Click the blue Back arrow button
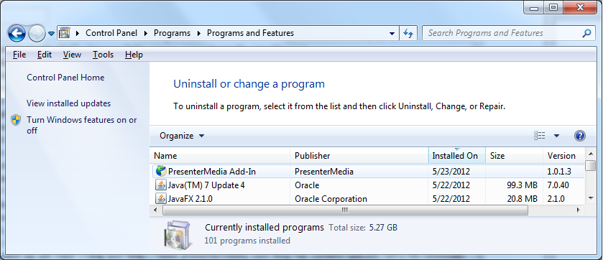The height and width of the screenshot is (260, 603). pyautogui.click(x=17, y=34)
